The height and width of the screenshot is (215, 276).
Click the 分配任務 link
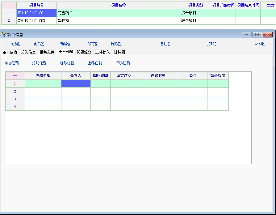(x=40, y=63)
